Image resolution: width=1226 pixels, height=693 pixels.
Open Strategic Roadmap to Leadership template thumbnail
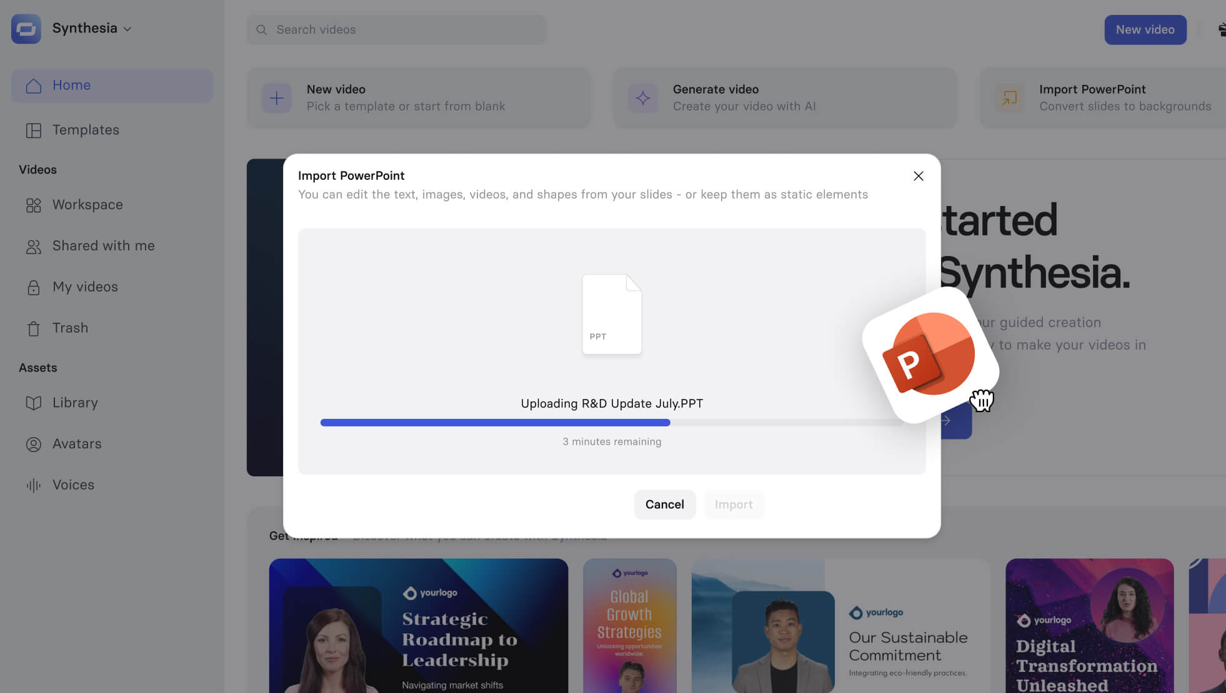418,625
